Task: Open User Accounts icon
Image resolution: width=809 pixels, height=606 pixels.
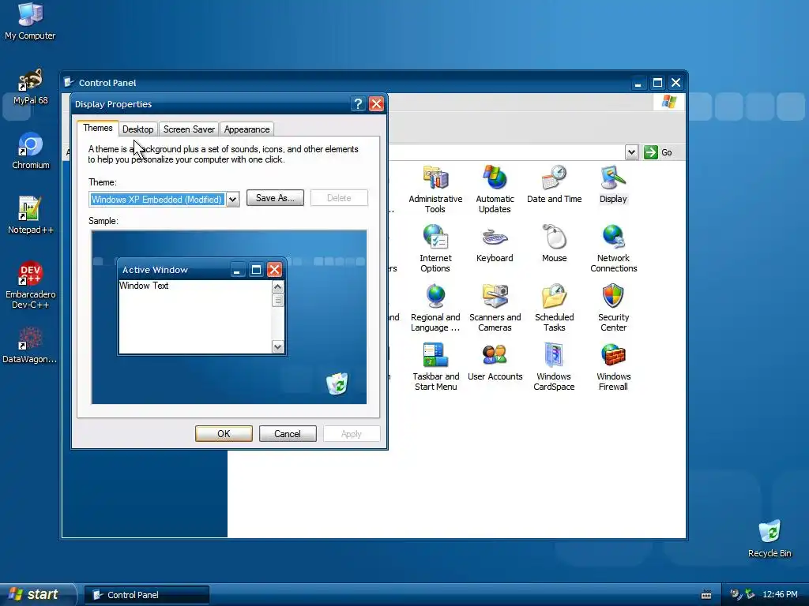Action: tap(495, 361)
